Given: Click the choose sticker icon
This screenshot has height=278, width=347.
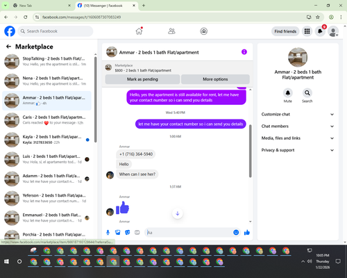Looking at the screenshot, I should [128, 232].
